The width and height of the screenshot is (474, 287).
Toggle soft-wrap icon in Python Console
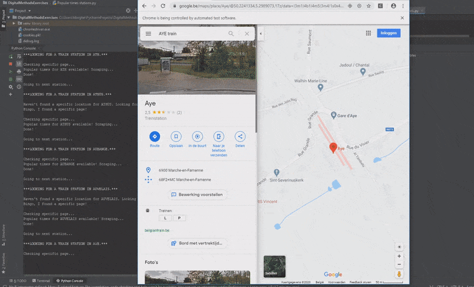(x=19, y=56)
